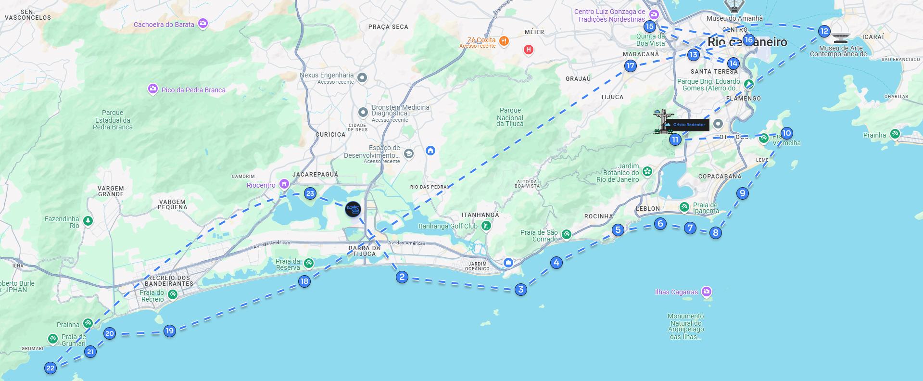923x381 pixels.
Task: Select route waypoint number 23
Action: tap(310, 194)
